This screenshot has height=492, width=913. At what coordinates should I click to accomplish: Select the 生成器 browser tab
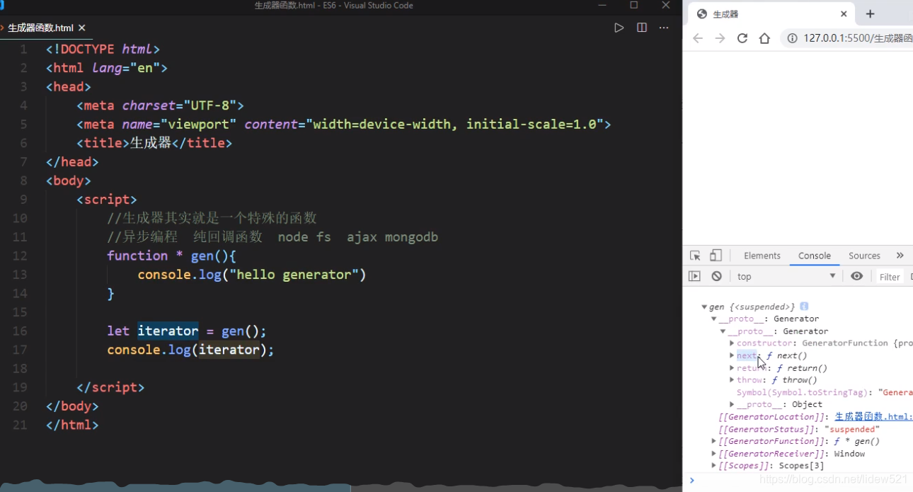click(771, 14)
